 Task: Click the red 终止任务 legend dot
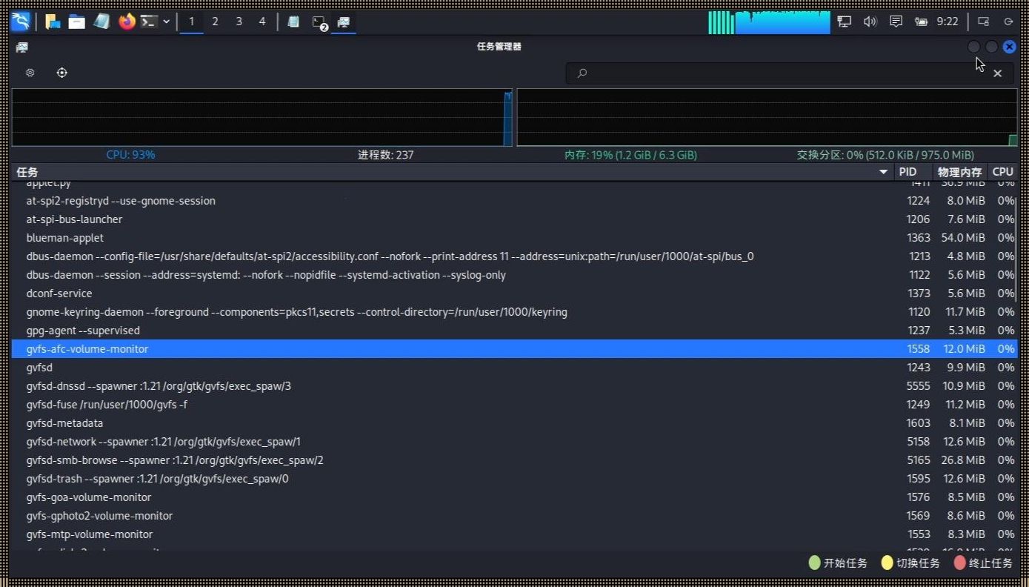[960, 563]
